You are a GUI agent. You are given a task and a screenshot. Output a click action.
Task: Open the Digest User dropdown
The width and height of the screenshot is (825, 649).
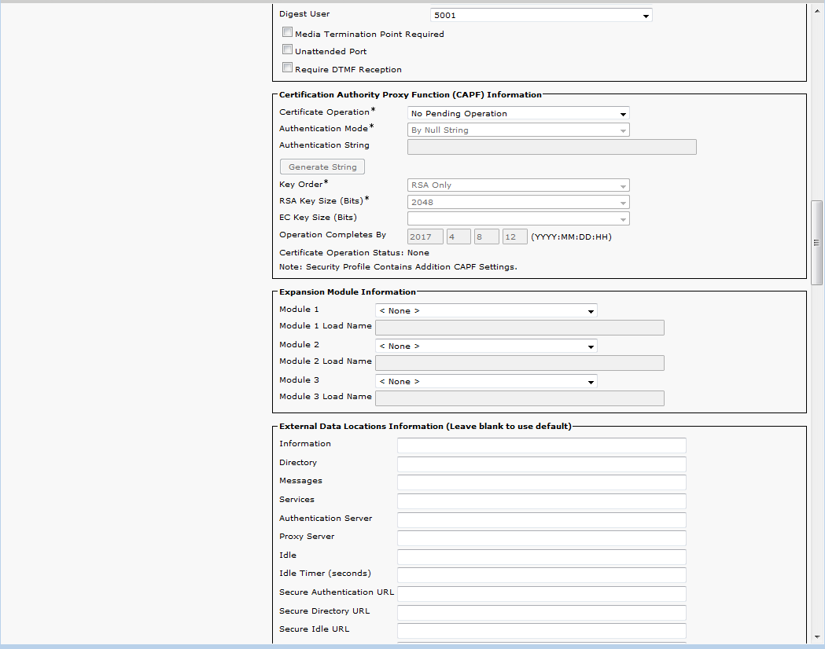(541, 15)
